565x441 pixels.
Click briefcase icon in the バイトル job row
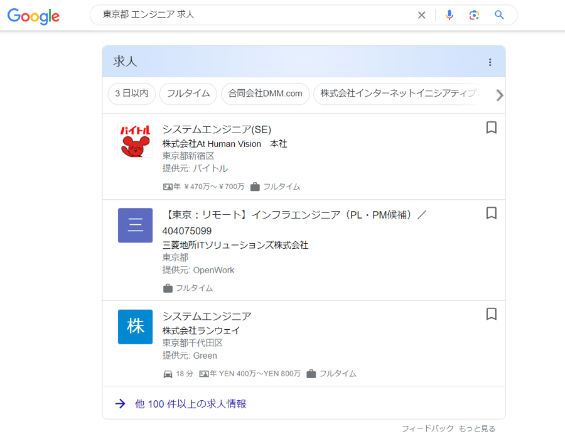coord(255,187)
